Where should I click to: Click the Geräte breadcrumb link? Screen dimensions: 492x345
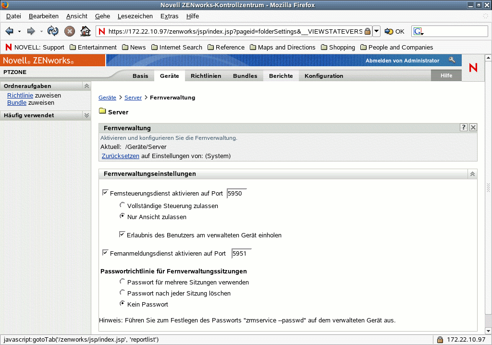click(x=107, y=98)
